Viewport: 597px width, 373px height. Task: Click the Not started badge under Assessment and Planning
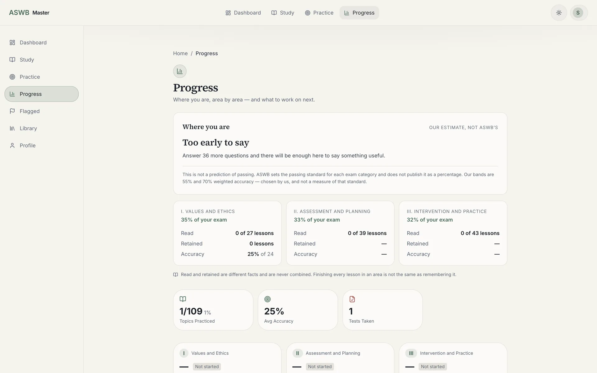click(320, 366)
